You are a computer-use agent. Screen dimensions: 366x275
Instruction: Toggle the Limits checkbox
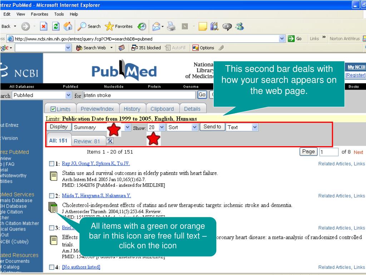(x=53, y=109)
